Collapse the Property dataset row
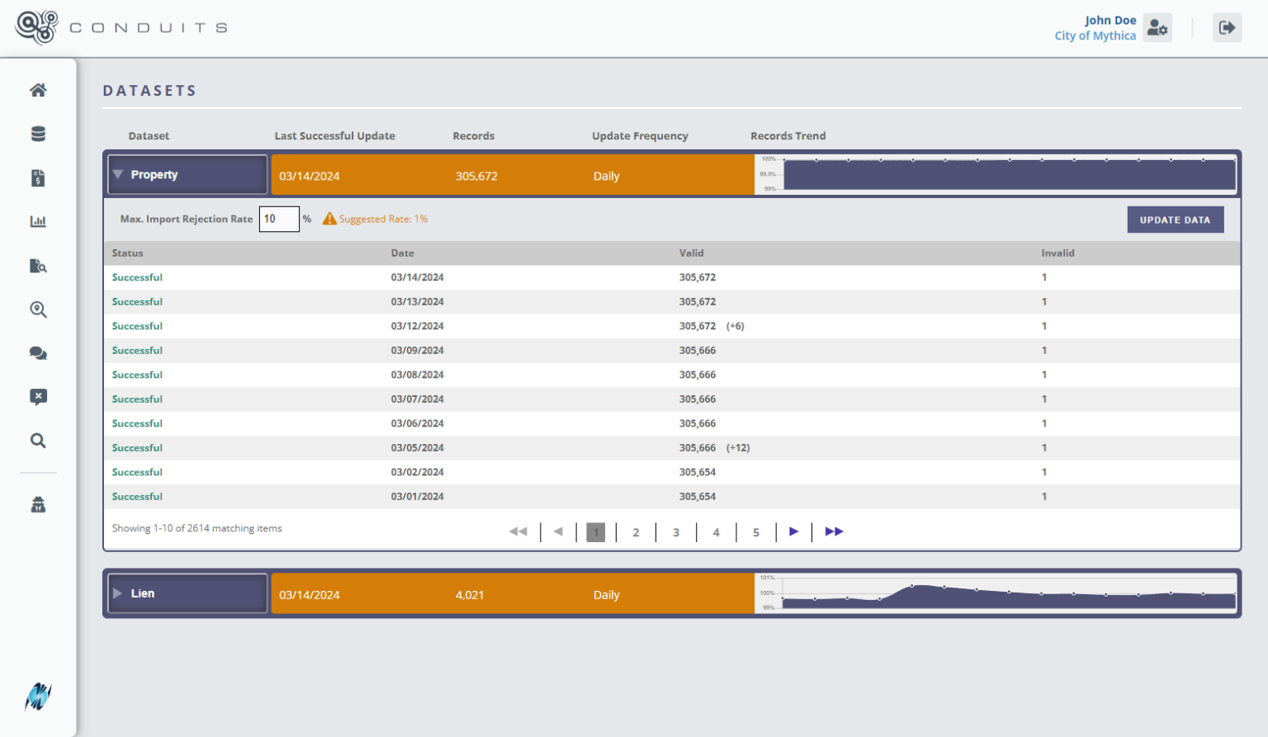The height and width of the screenshot is (737, 1268). (118, 175)
